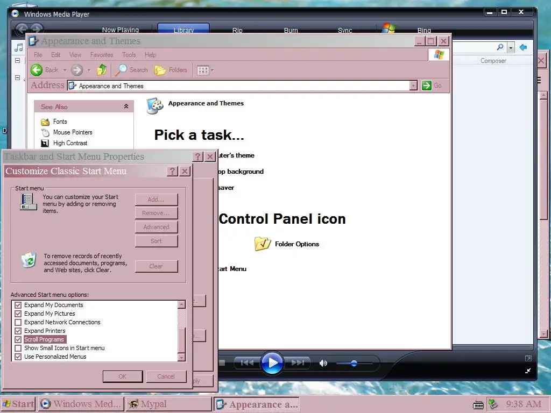
Task: Click OK in Customize Classic Start Menu
Action: click(123, 376)
